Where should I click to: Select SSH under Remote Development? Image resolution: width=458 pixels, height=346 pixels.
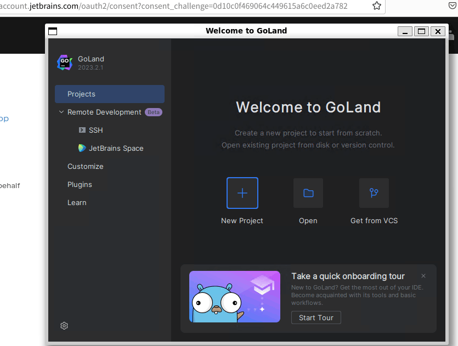coord(96,130)
